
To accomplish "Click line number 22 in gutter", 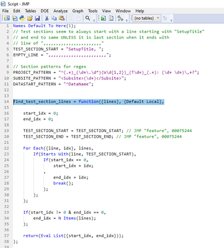I will [6, 148].
